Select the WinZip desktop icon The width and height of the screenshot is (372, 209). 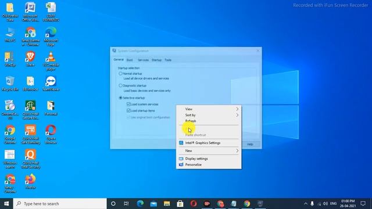tap(10, 59)
